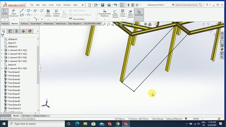Expand C channel 100 X 10(9) feature
Viewport: 226px width, 127px height.
tap(2, 68)
